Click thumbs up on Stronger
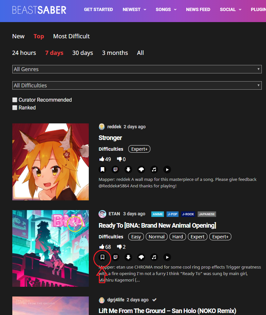The height and width of the screenshot is (315, 266). pyautogui.click(x=102, y=159)
